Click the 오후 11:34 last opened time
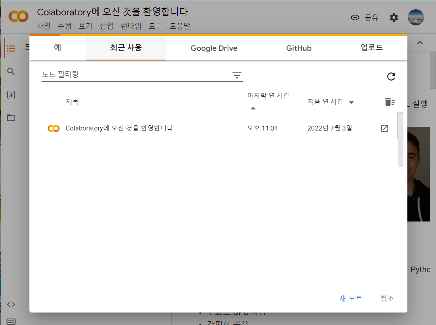 (x=262, y=128)
